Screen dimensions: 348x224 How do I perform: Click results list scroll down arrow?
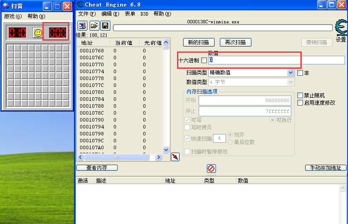tap(166, 150)
